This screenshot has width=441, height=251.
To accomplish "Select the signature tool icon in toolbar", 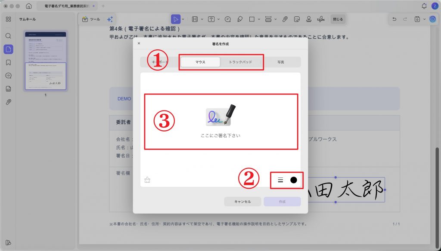I will [321, 19].
